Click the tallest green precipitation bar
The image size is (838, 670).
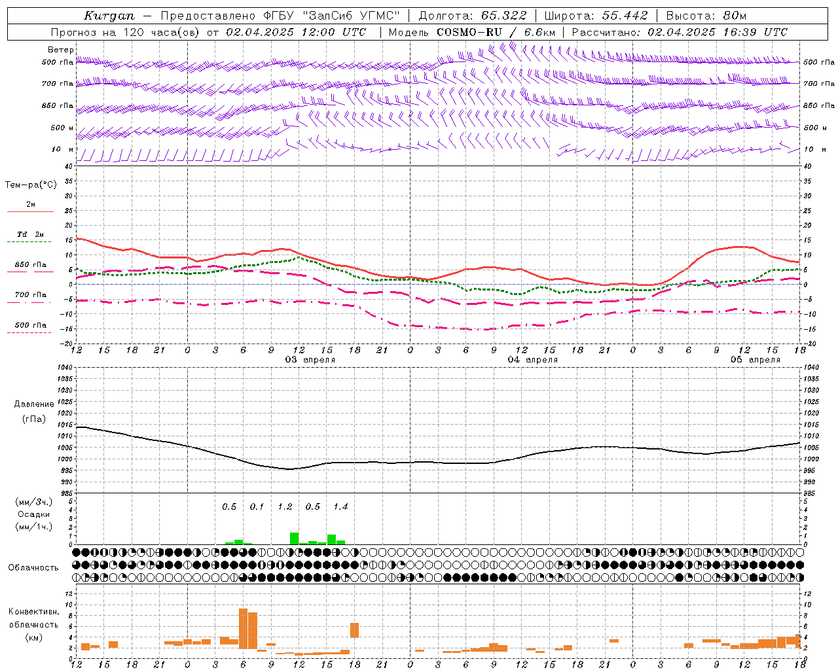[x=295, y=538]
